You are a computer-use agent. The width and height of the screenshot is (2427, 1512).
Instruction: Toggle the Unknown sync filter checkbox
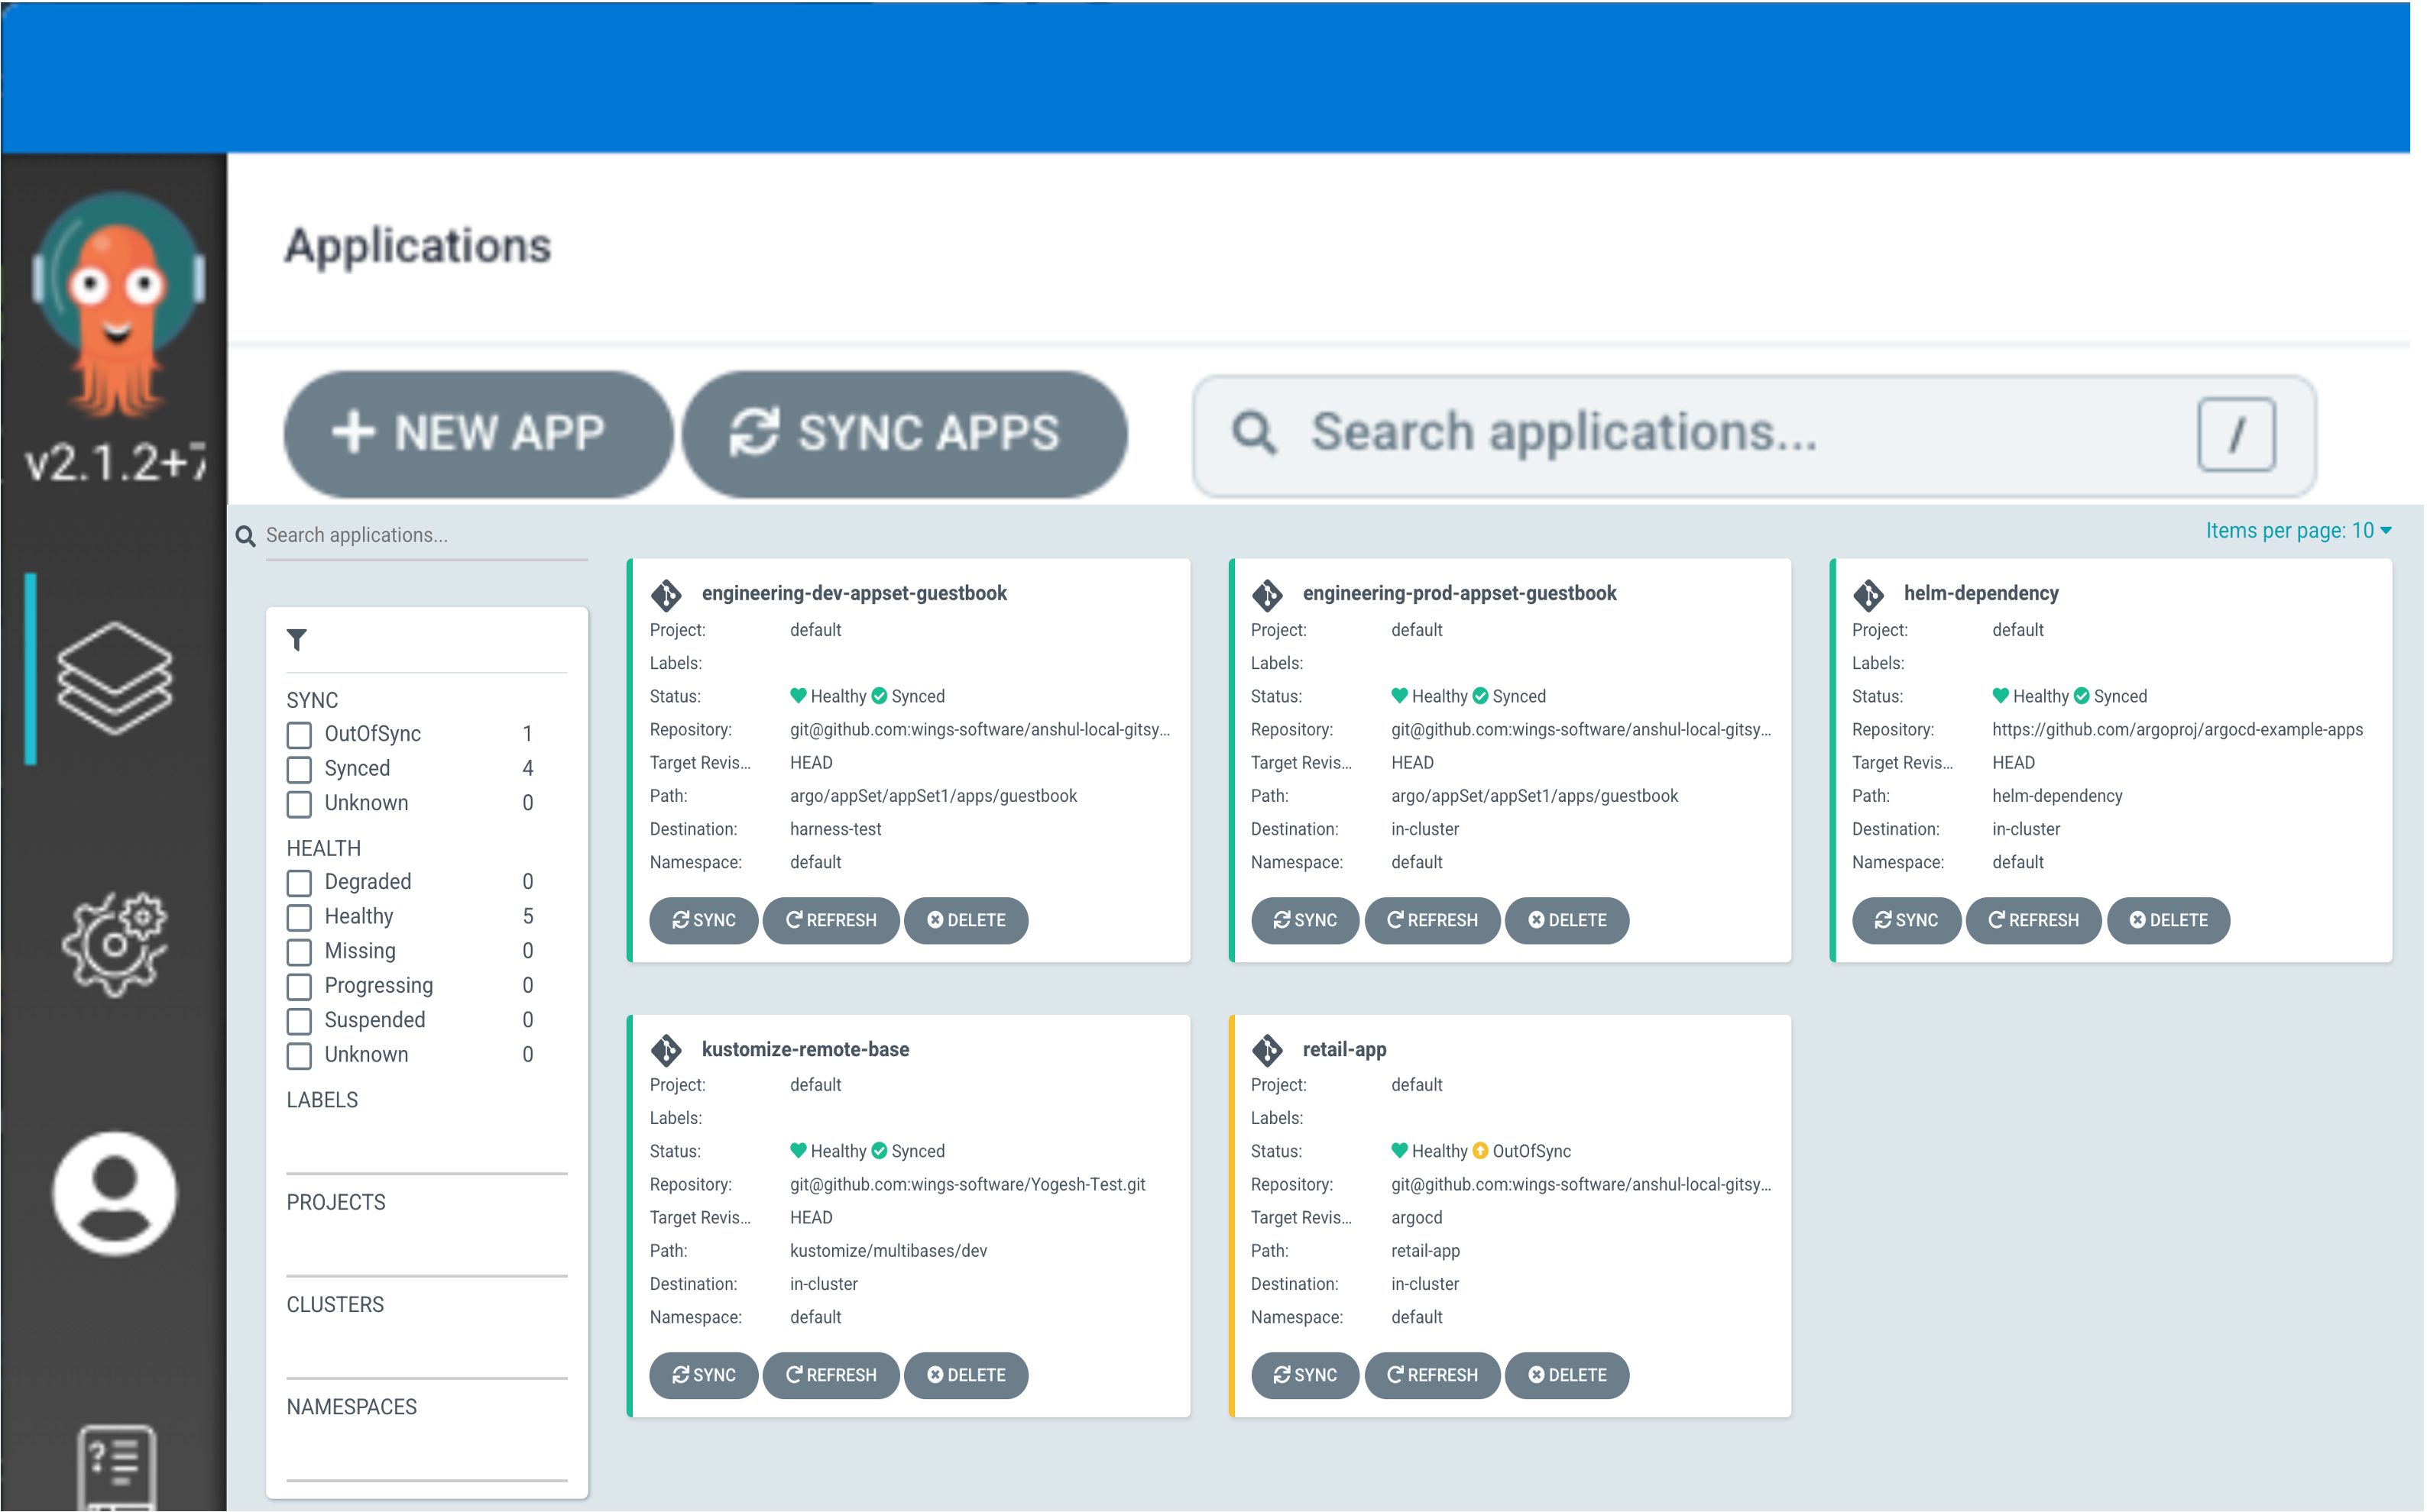[299, 803]
